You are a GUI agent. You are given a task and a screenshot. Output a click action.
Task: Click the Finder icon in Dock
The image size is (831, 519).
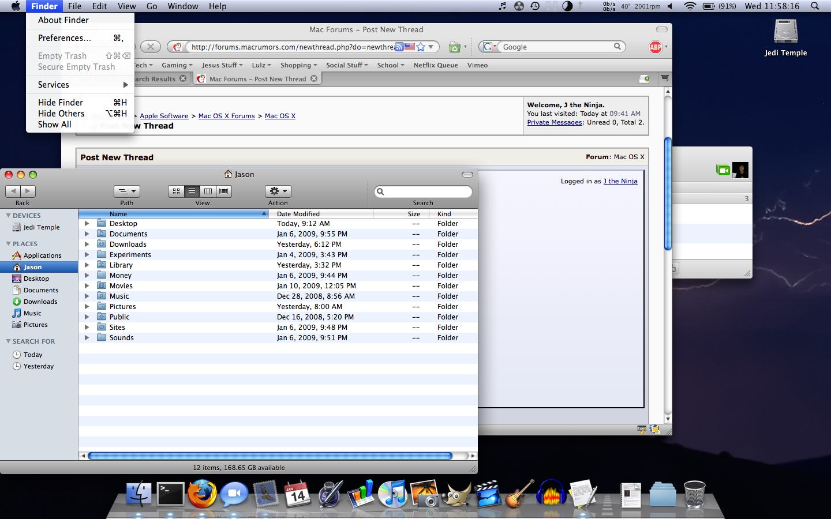139,494
